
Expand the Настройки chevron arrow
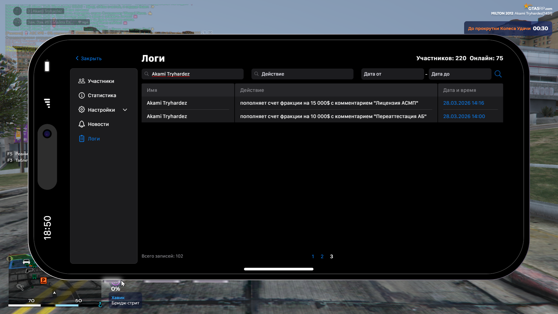[125, 110]
